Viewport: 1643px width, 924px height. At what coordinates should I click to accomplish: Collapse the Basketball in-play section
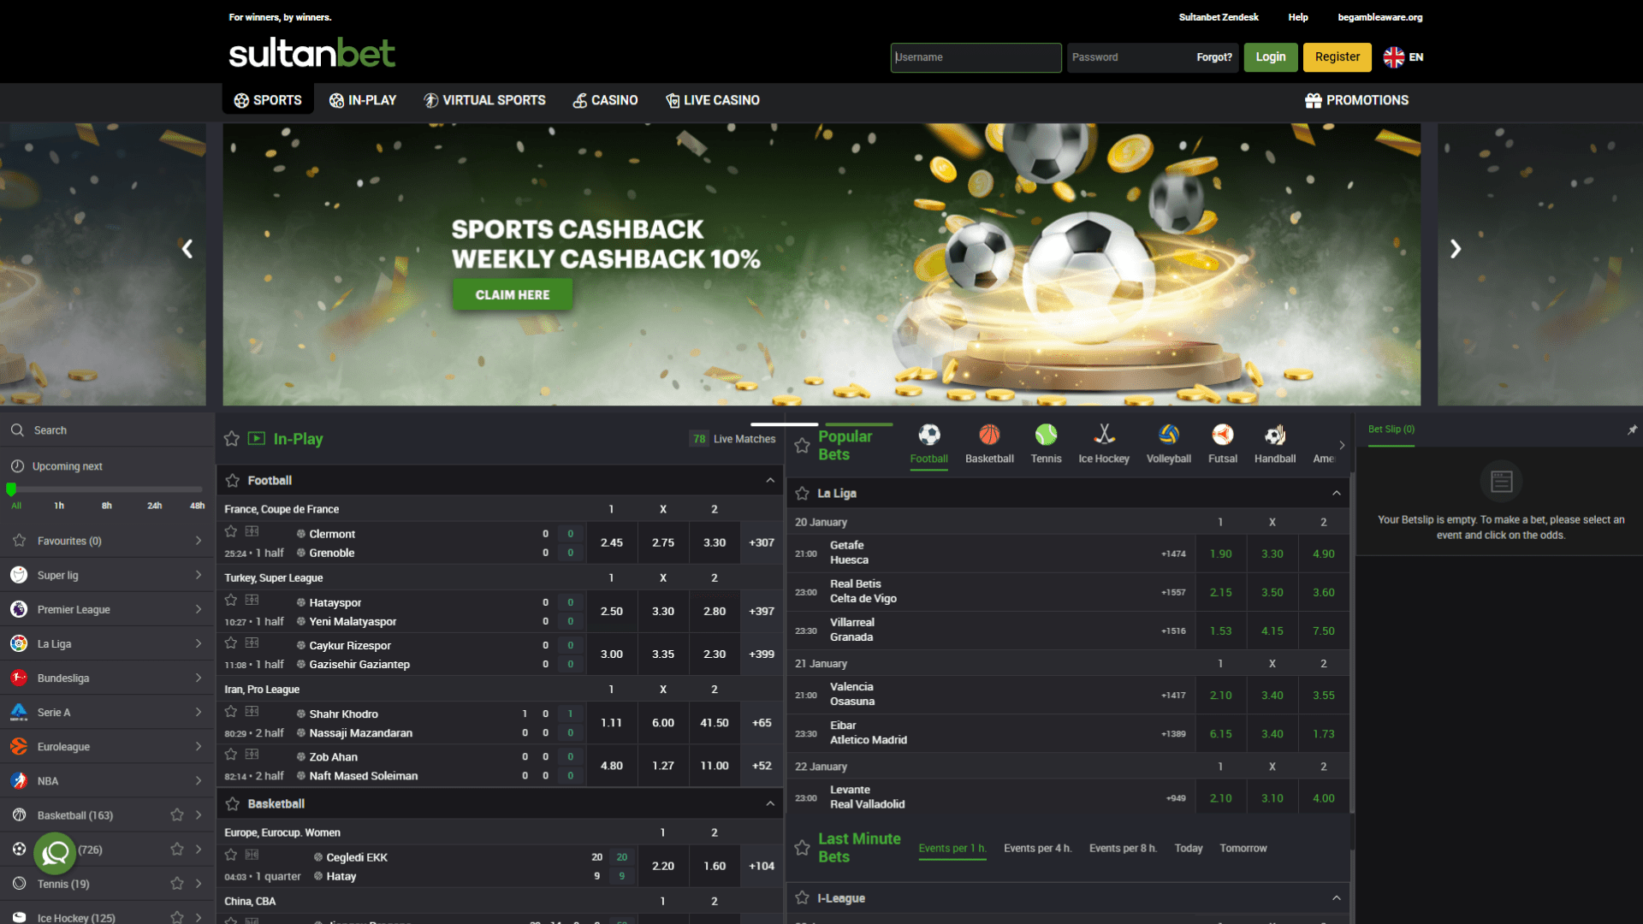point(770,803)
